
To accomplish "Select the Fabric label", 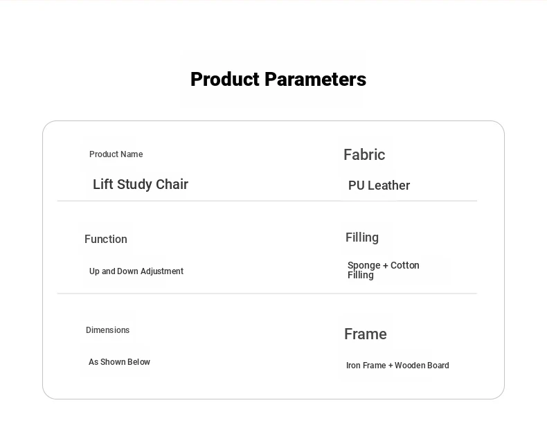I will pos(364,155).
